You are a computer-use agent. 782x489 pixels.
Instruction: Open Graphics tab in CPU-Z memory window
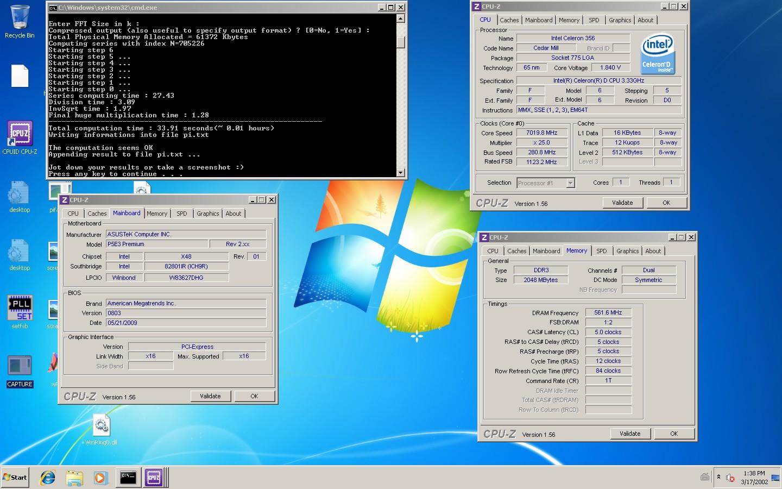[x=627, y=251]
